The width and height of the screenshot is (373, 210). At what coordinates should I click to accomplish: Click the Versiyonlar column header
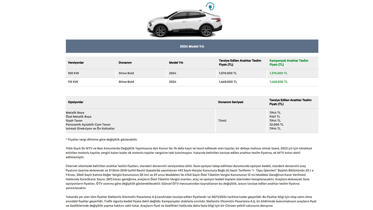[76, 63]
